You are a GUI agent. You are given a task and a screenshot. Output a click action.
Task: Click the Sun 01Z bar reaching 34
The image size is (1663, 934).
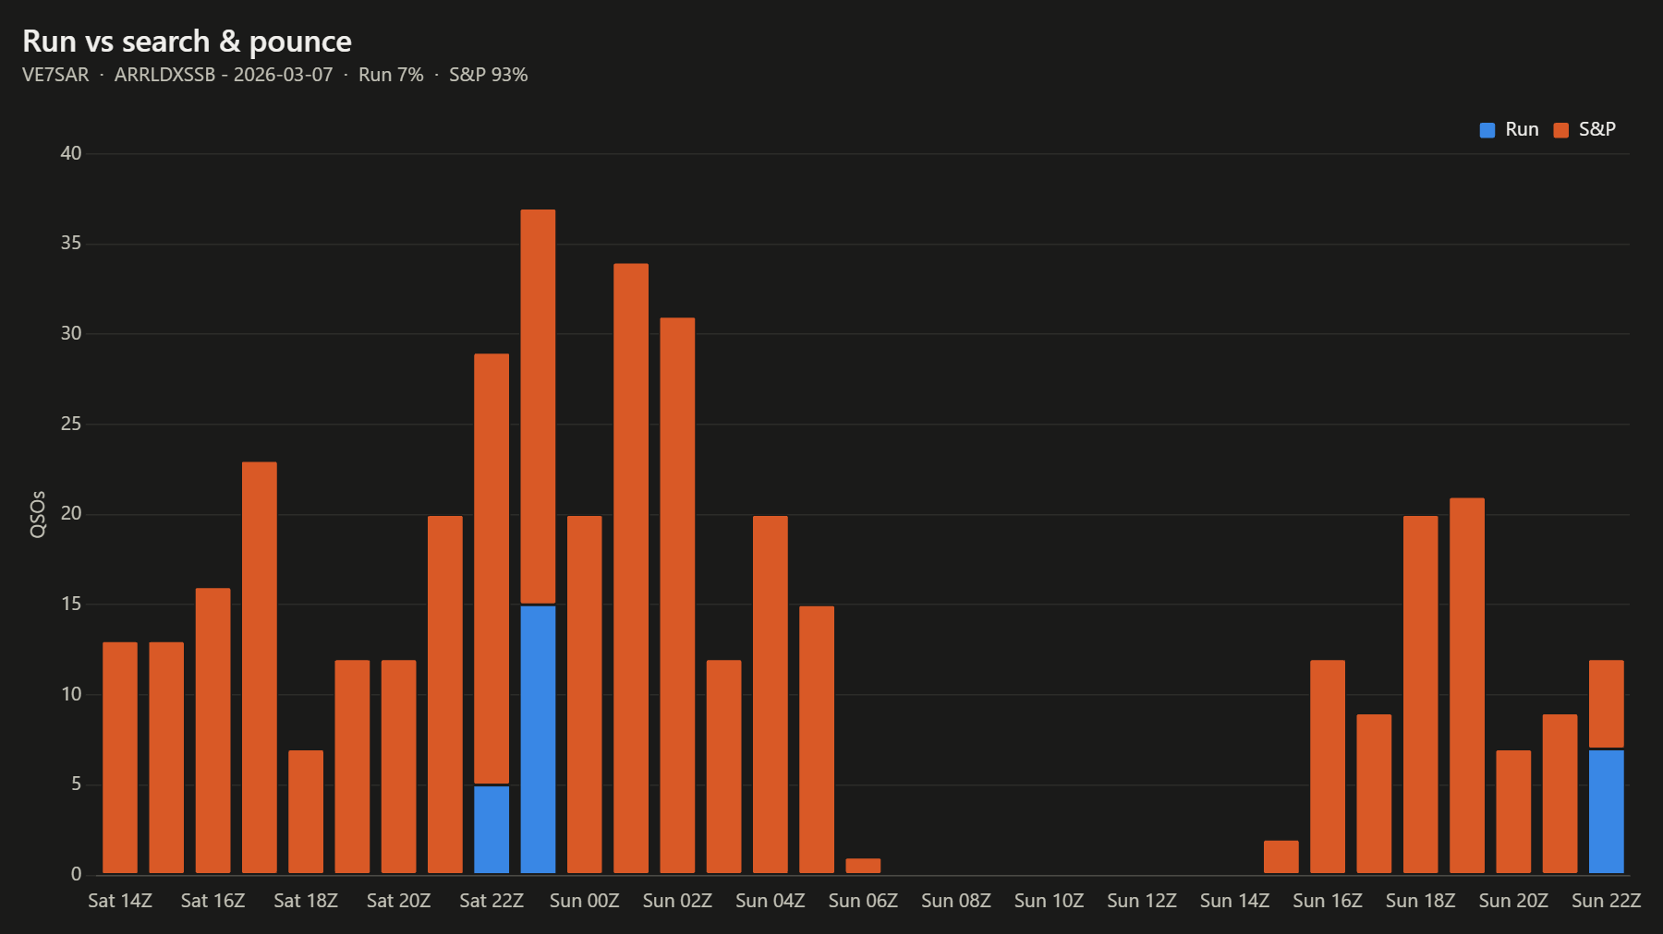[631, 569]
